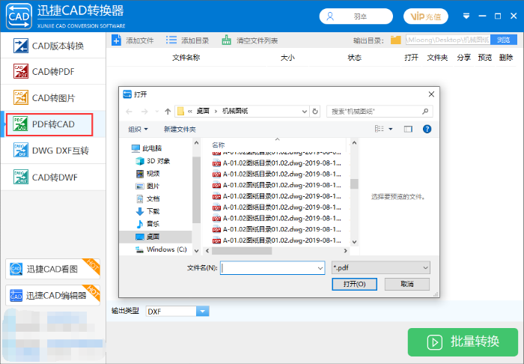Expand the 文件名 dropdown arrow
524x364 pixels.
coord(320,268)
